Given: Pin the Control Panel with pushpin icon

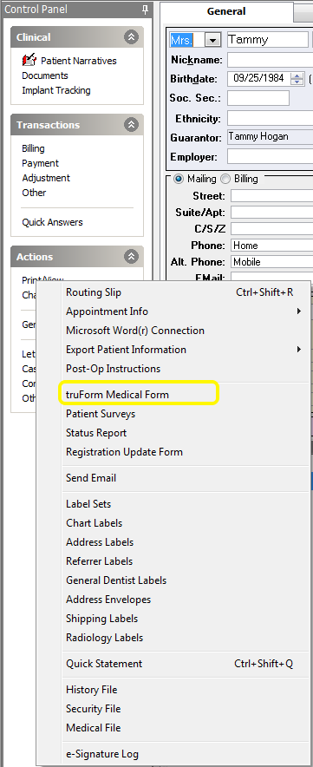Looking at the screenshot, I should pyautogui.click(x=146, y=10).
